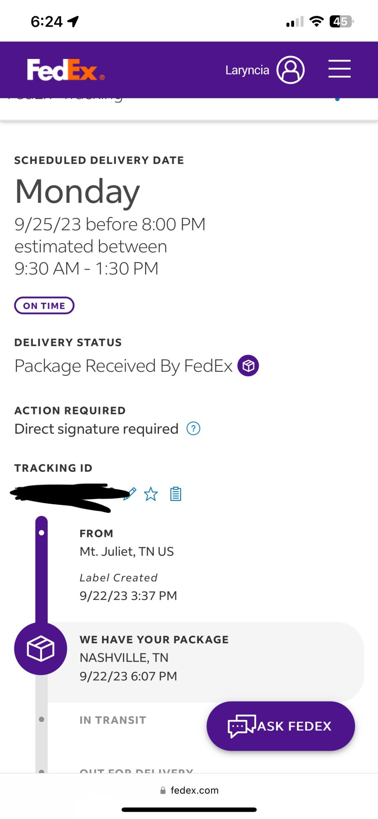Tap the Package Received By FedEx status
This screenshot has width=378, height=819.
click(123, 366)
